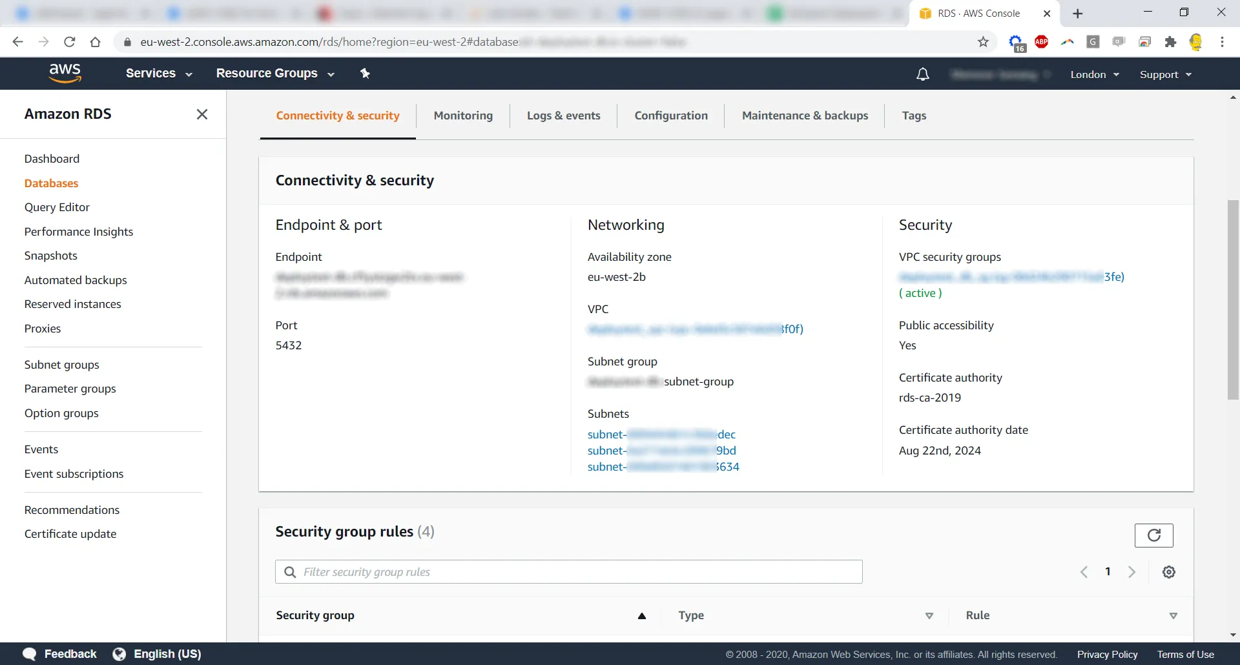The image size is (1240, 665).
Task: View site information via padlock icon
Action: [127, 42]
